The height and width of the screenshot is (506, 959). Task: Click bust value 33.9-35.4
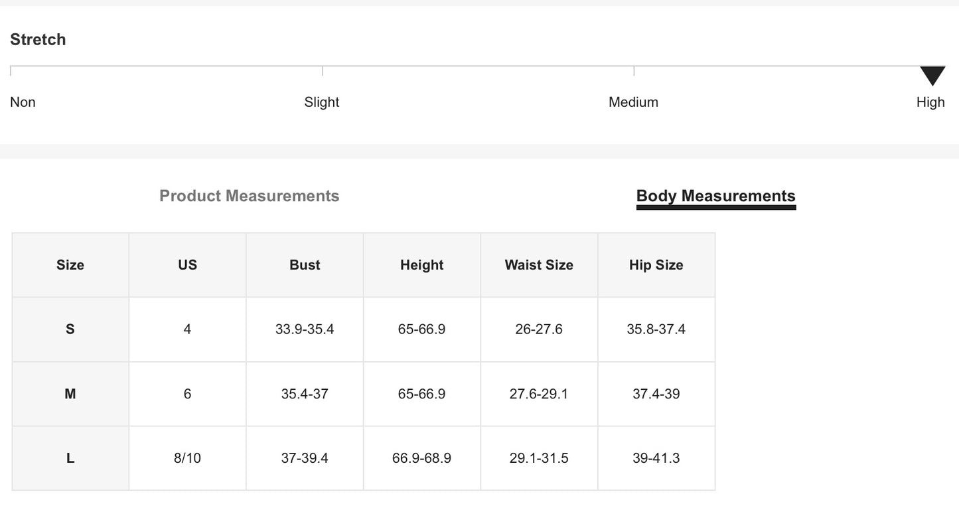[305, 329]
